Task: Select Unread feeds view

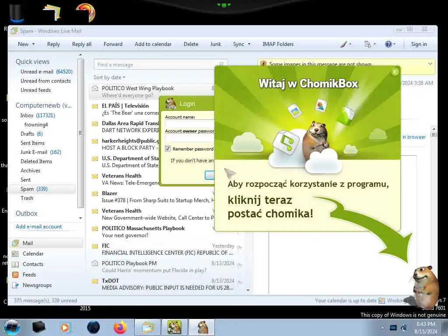Action: click(x=36, y=90)
